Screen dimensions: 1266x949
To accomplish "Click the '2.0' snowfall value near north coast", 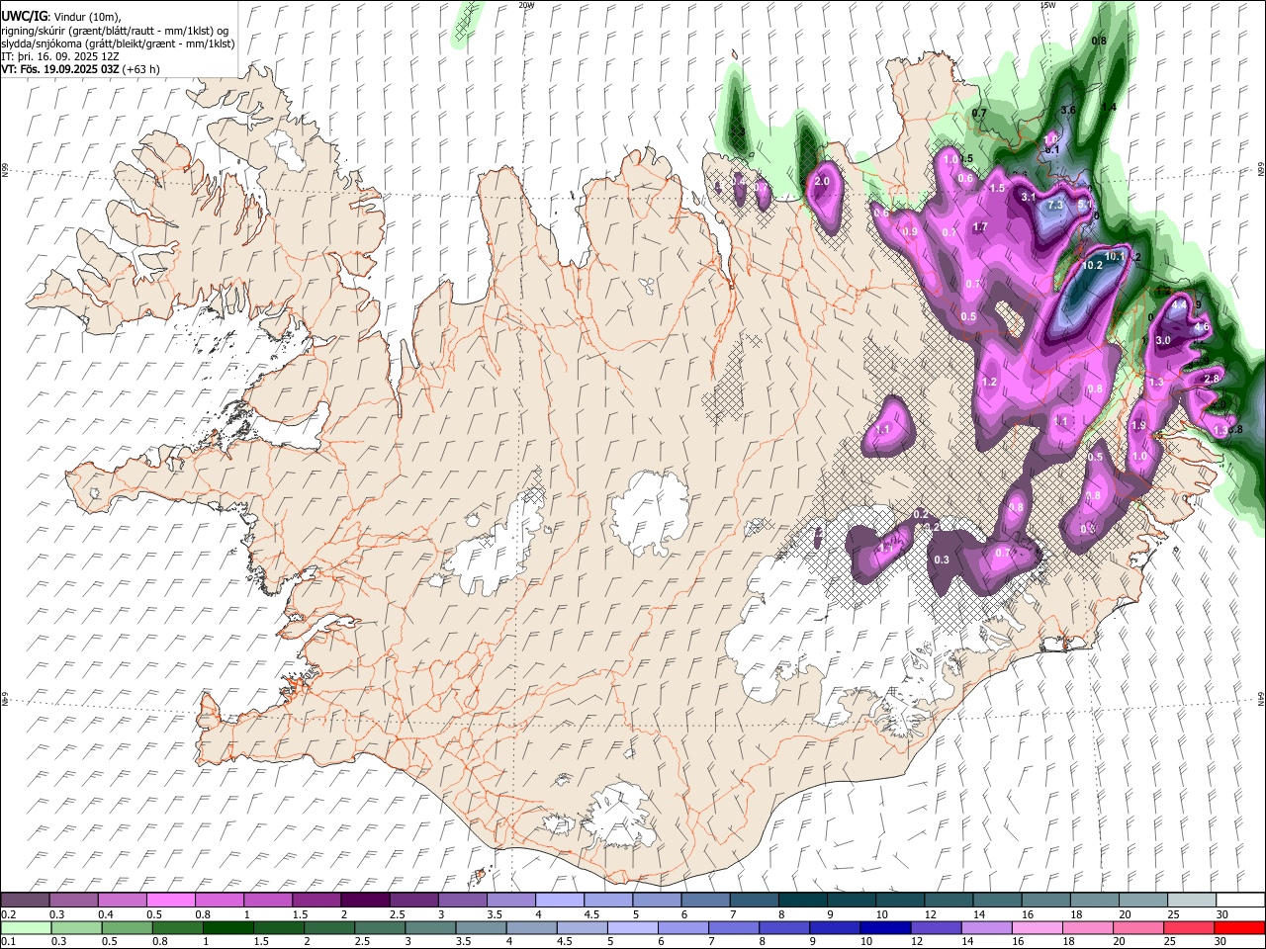I will tap(821, 182).
